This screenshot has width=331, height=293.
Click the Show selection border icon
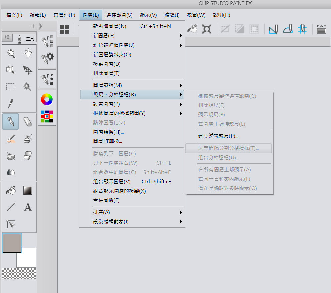click(x=254, y=29)
